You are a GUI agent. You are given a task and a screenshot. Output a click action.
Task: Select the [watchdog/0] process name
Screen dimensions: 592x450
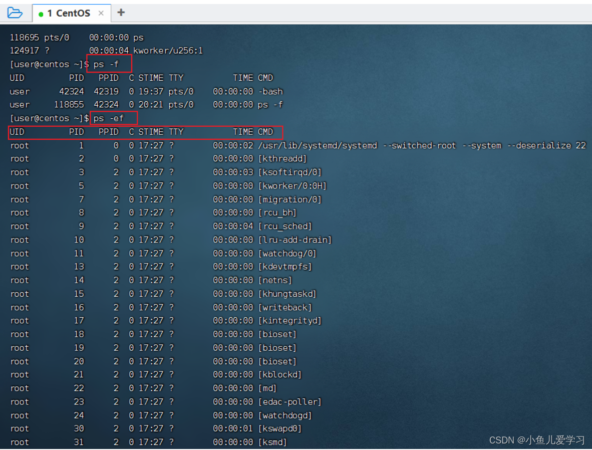click(287, 254)
